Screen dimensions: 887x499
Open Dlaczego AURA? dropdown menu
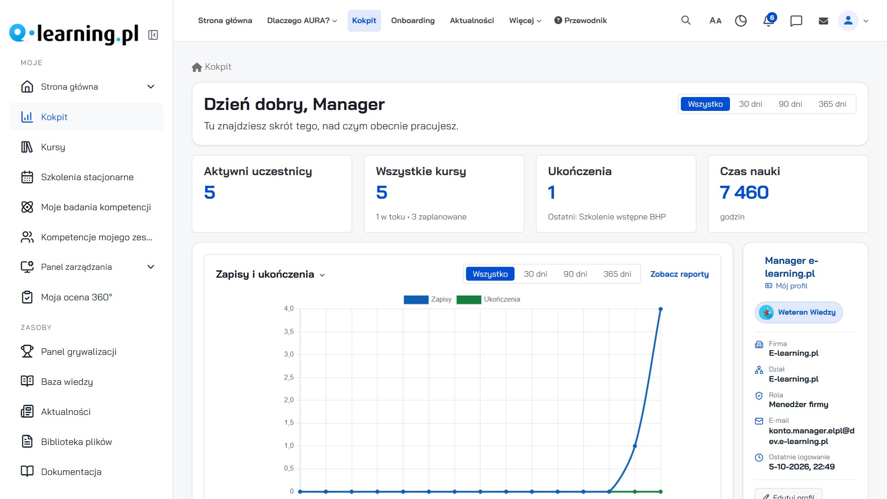[x=302, y=21]
